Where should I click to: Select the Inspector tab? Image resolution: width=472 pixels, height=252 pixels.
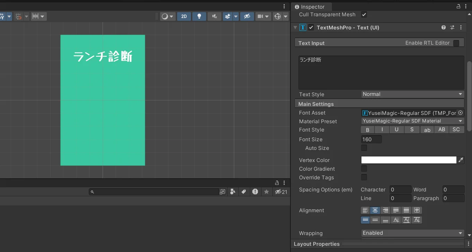point(311,7)
